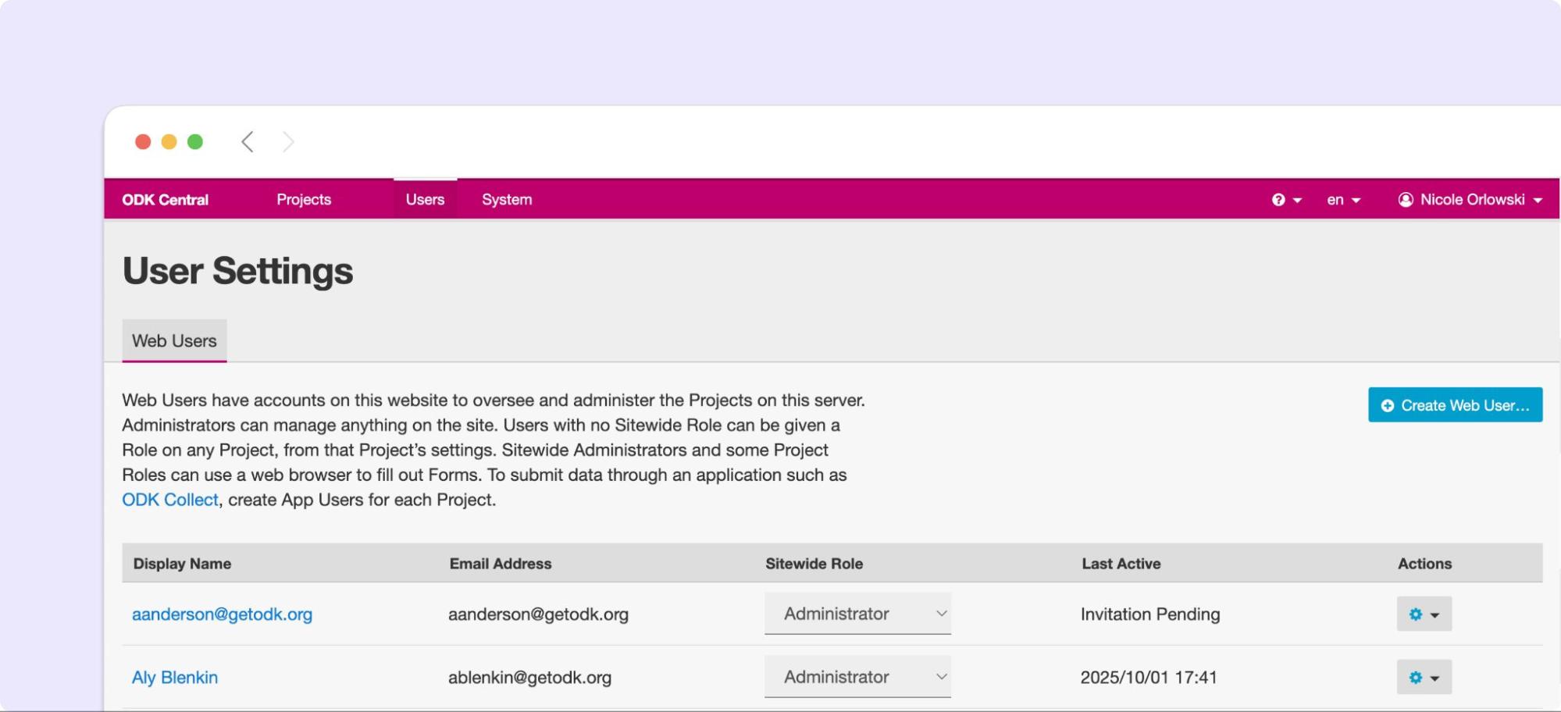Screen dimensions: 1561x712
Task: Open the en language selector
Action: 1341,200
